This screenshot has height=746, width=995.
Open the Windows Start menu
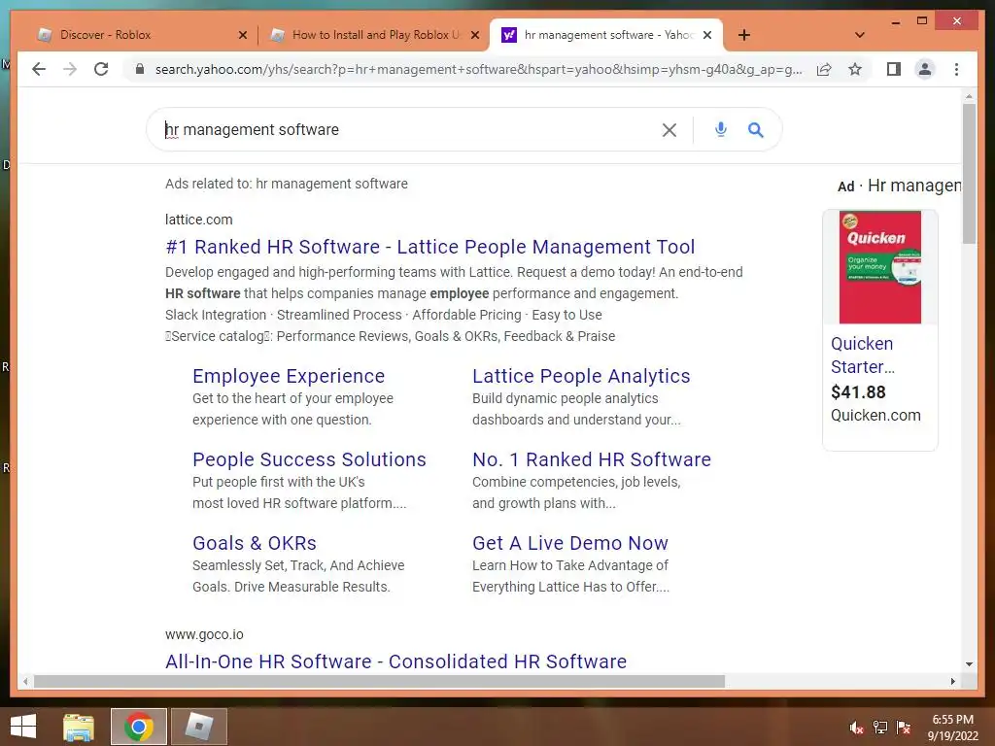click(x=23, y=727)
